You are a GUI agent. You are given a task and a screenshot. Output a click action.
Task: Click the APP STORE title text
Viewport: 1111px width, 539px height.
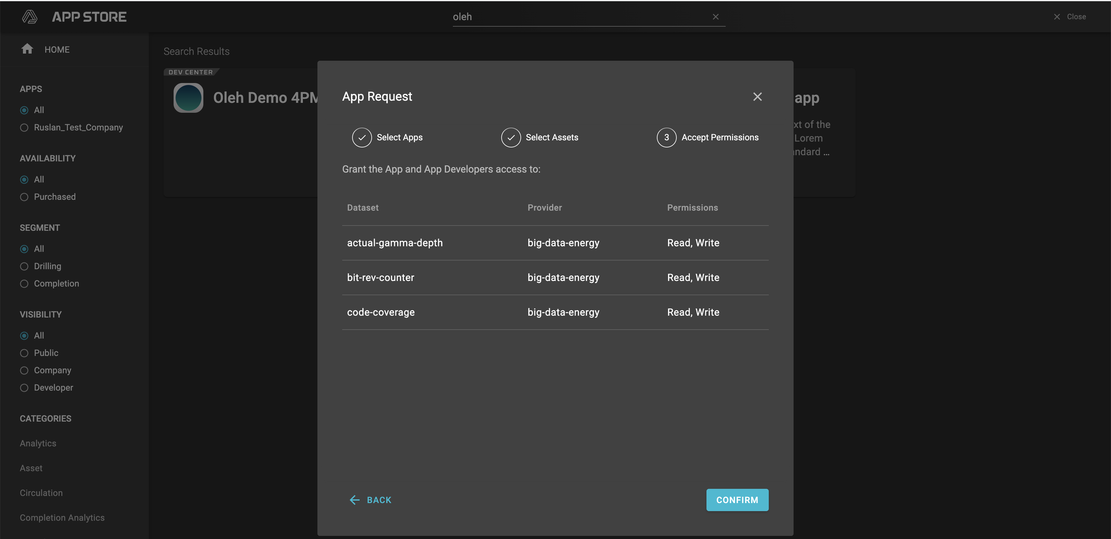point(89,17)
